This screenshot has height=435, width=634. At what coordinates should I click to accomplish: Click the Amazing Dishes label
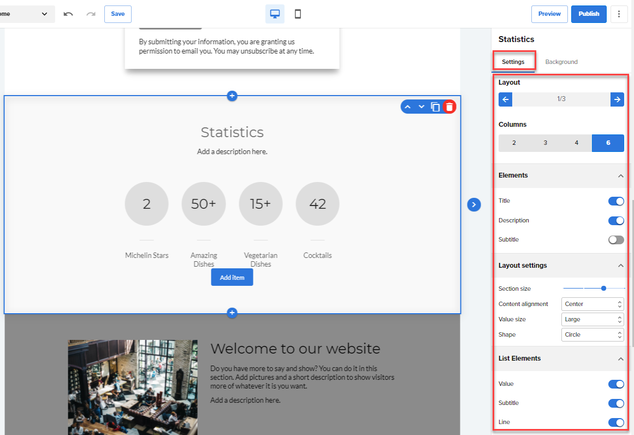204,260
